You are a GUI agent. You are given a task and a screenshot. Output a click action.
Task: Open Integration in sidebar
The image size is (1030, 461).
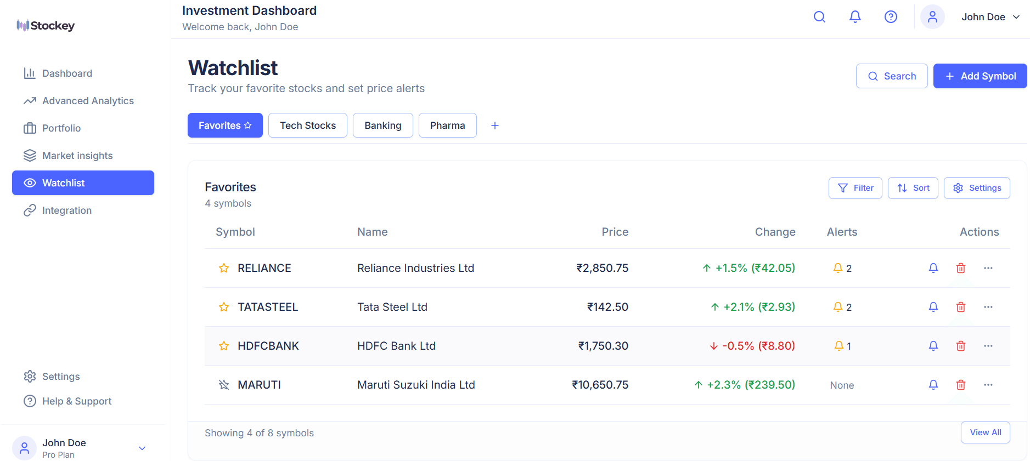(83, 210)
